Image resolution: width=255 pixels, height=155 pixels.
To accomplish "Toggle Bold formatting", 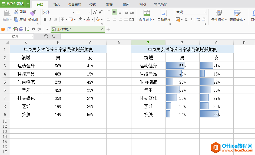I will click(45, 19).
